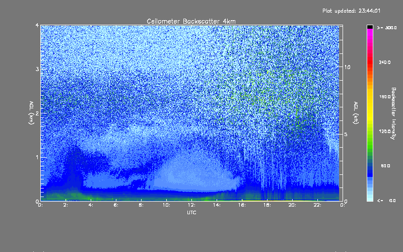Click the '>= 300.0' colorbar value

(x=386, y=28)
